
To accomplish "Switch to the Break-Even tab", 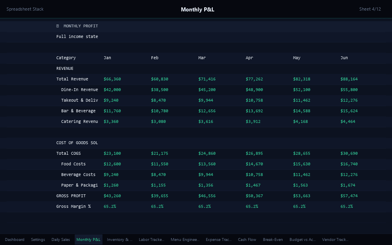I will 273,240.
